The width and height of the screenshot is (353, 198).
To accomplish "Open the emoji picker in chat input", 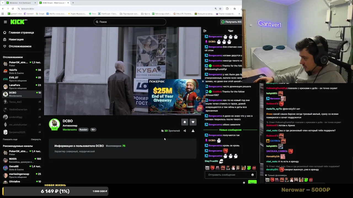I will pyautogui.click(x=253, y=175).
